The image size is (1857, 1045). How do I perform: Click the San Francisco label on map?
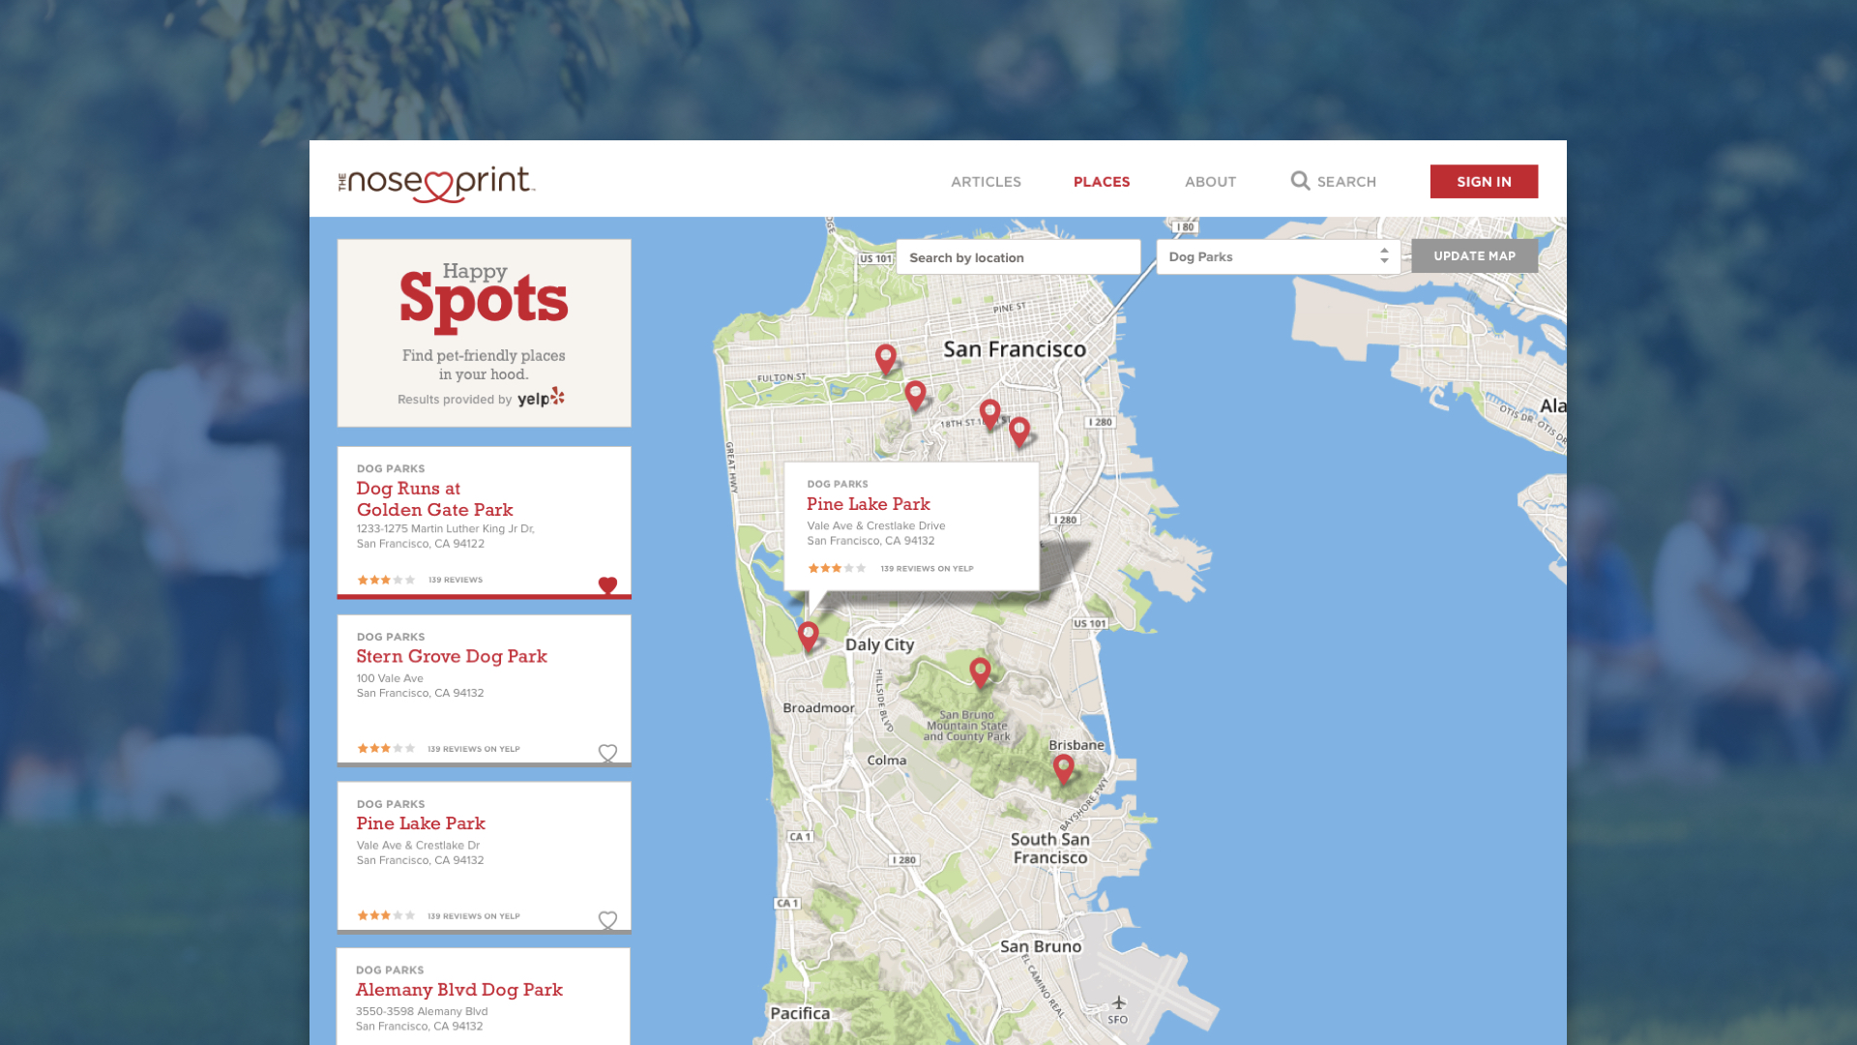(x=1015, y=349)
